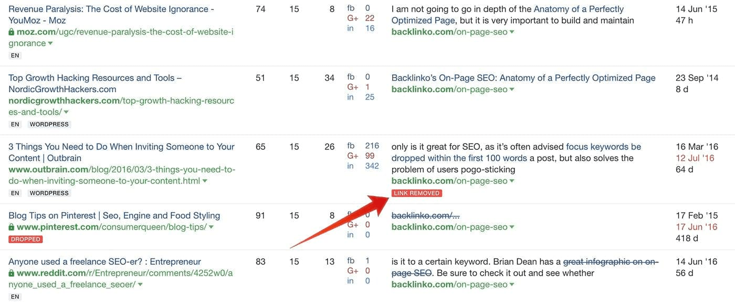Expand the caret after the www.reddit.com URL
This screenshot has height=305, width=735.
tap(140, 285)
